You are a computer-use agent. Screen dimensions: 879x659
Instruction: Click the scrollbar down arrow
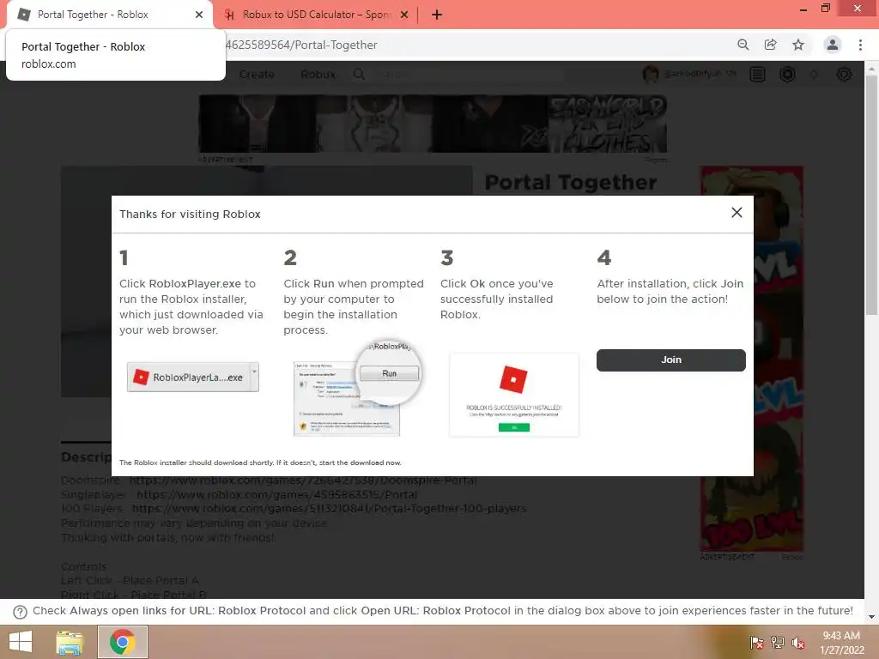pyautogui.click(x=871, y=617)
